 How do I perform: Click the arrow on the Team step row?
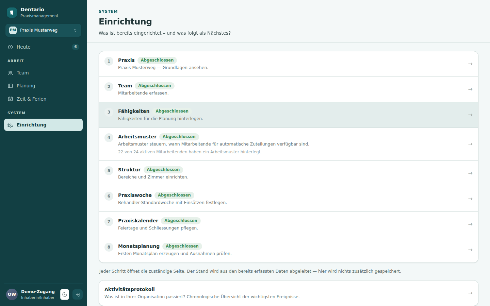(470, 89)
